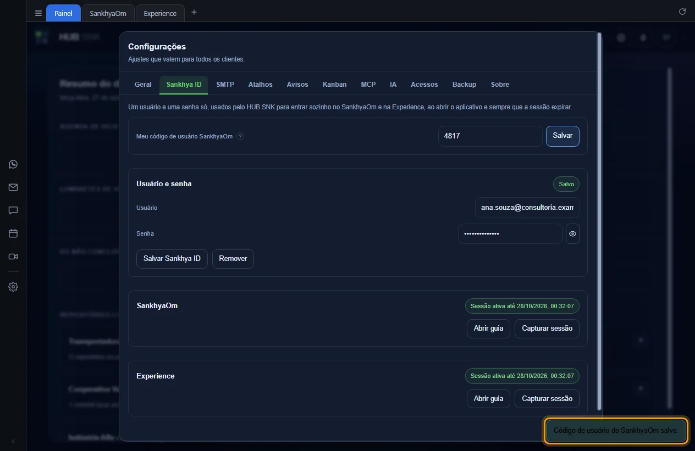The width and height of the screenshot is (695, 451).
Task: Select the Backup settings tab
Action: [464, 85]
